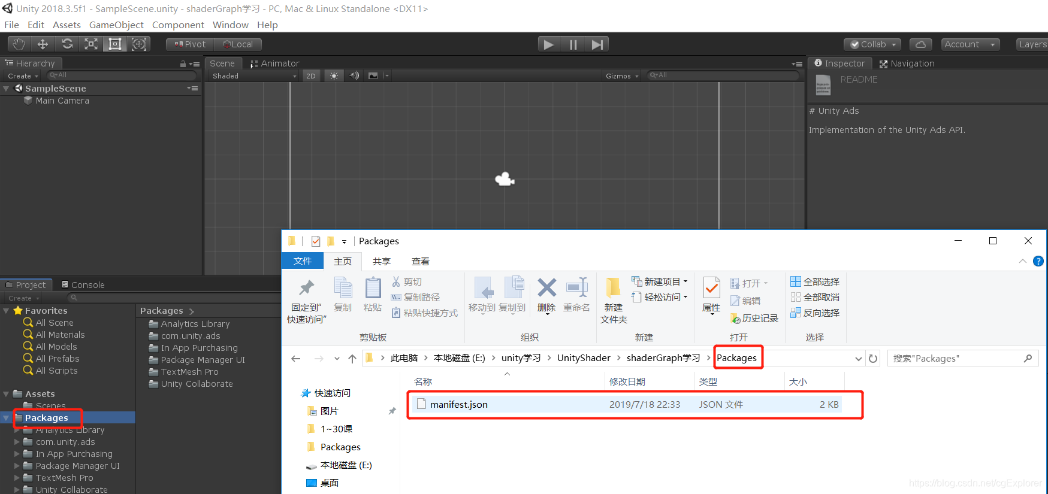1048x494 pixels.
Task: Select the Hand tool in Unity toolbar
Action: [x=19, y=44]
